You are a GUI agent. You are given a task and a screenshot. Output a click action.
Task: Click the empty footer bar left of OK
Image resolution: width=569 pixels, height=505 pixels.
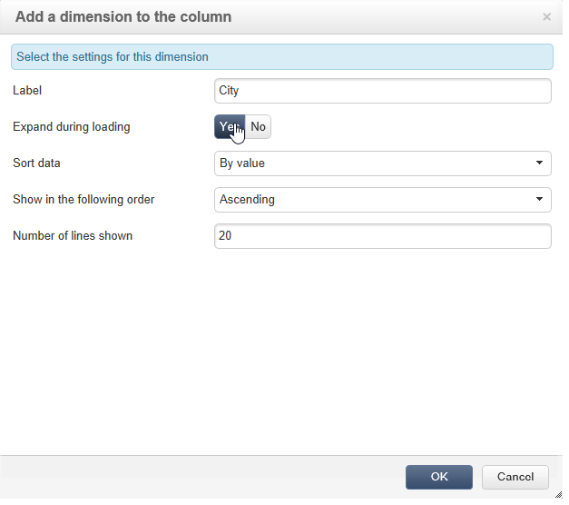coord(200,477)
